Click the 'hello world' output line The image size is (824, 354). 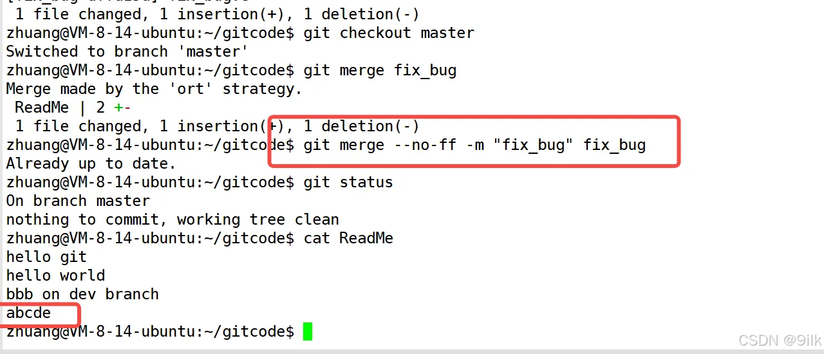click(x=55, y=275)
